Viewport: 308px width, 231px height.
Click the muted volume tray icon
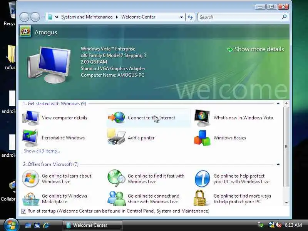[278, 225]
